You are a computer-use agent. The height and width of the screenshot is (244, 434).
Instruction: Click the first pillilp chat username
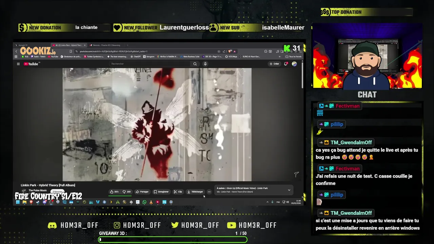click(337, 124)
